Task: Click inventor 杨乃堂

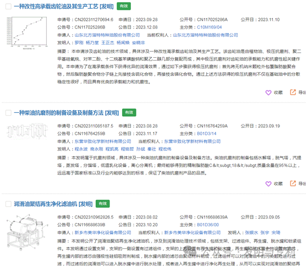Action: click(92, 43)
